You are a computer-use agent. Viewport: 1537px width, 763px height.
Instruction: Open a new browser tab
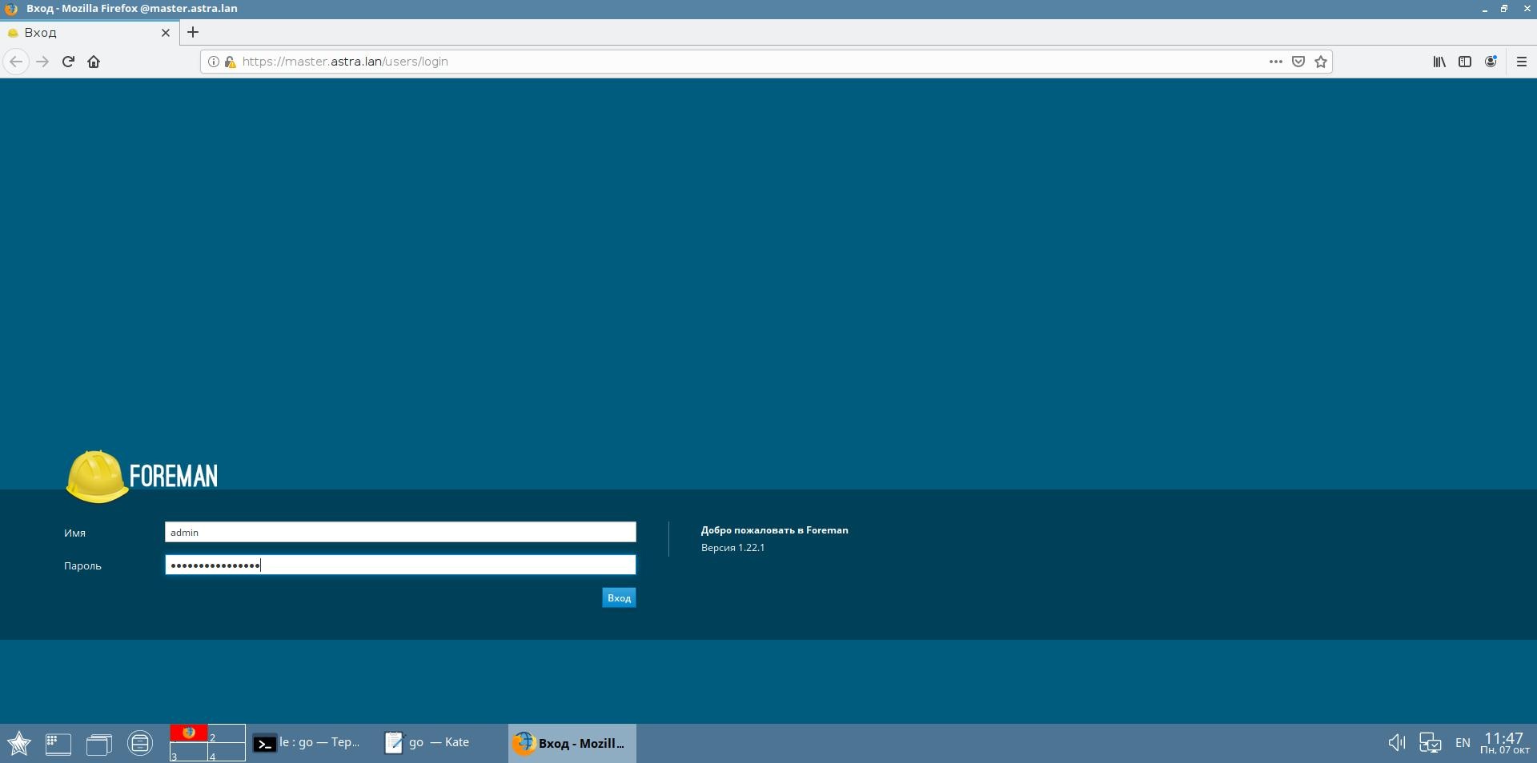click(193, 33)
